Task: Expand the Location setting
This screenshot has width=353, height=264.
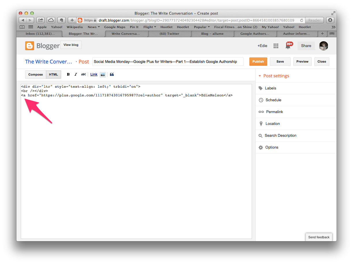Action: [x=296, y=124]
